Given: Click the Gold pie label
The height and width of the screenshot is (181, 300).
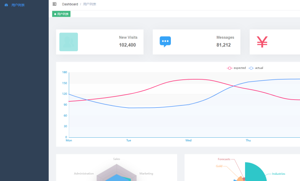Looking at the screenshot, I should [219, 166].
